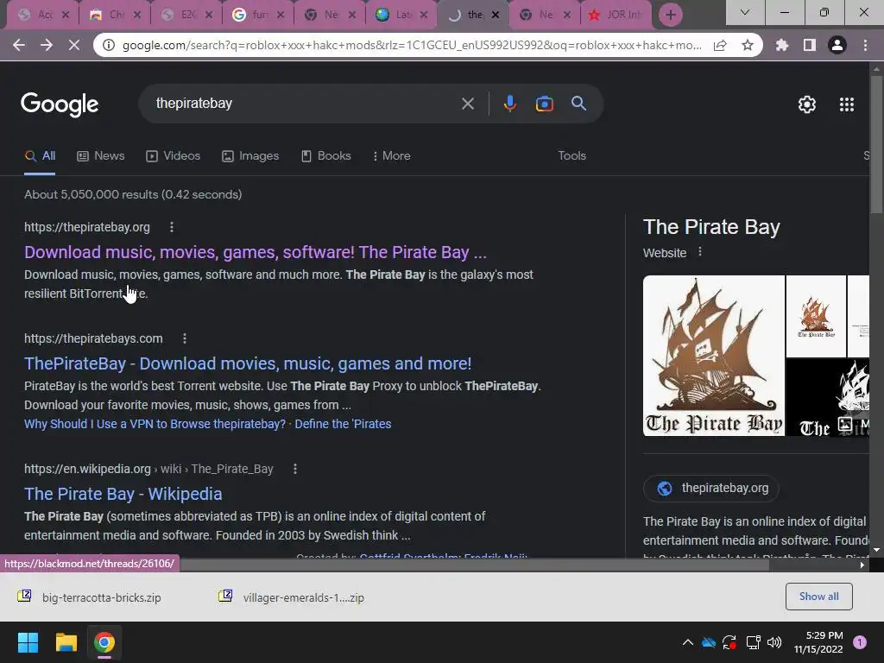Switch to the News tab
The height and width of the screenshot is (663, 884).
pyautogui.click(x=101, y=156)
